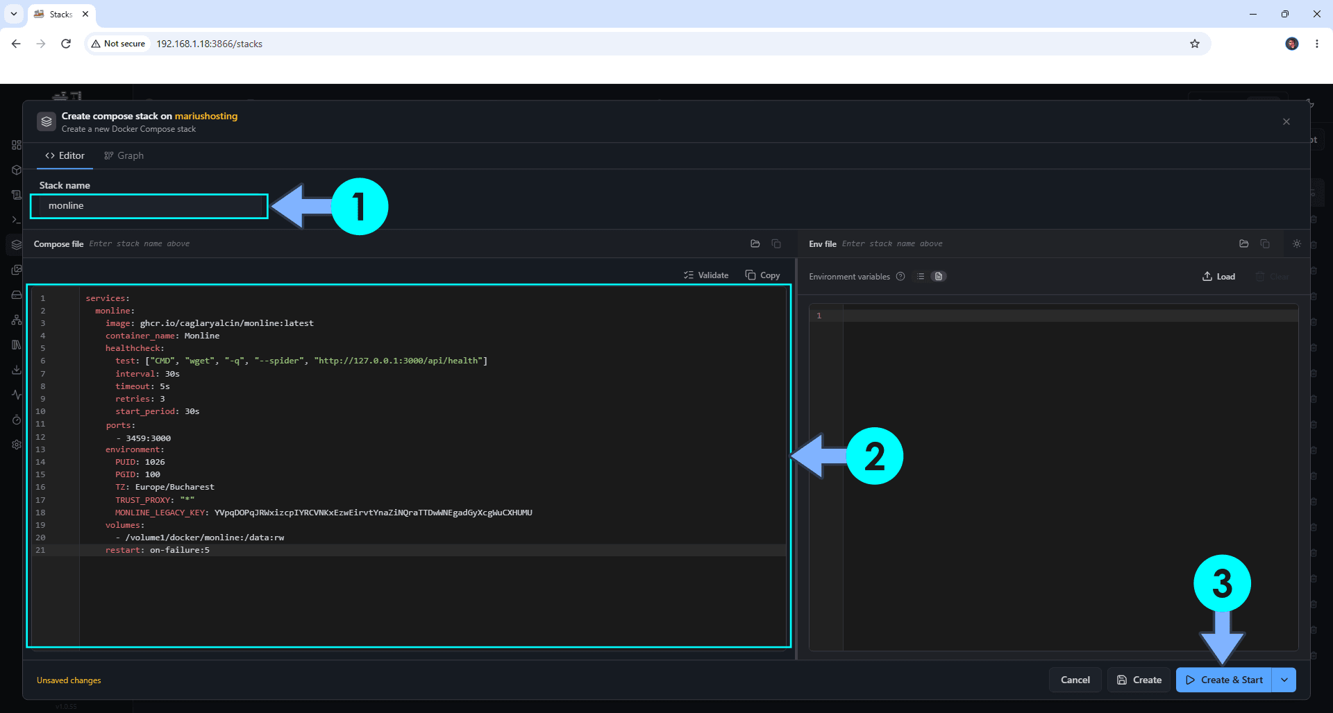Expand the Create & Start dropdown arrow
Screen dimensions: 1333x713
click(x=1284, y=680)
